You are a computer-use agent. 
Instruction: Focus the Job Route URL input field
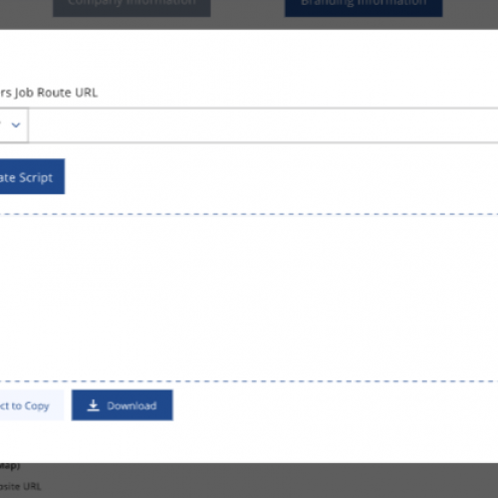point(263,125)
